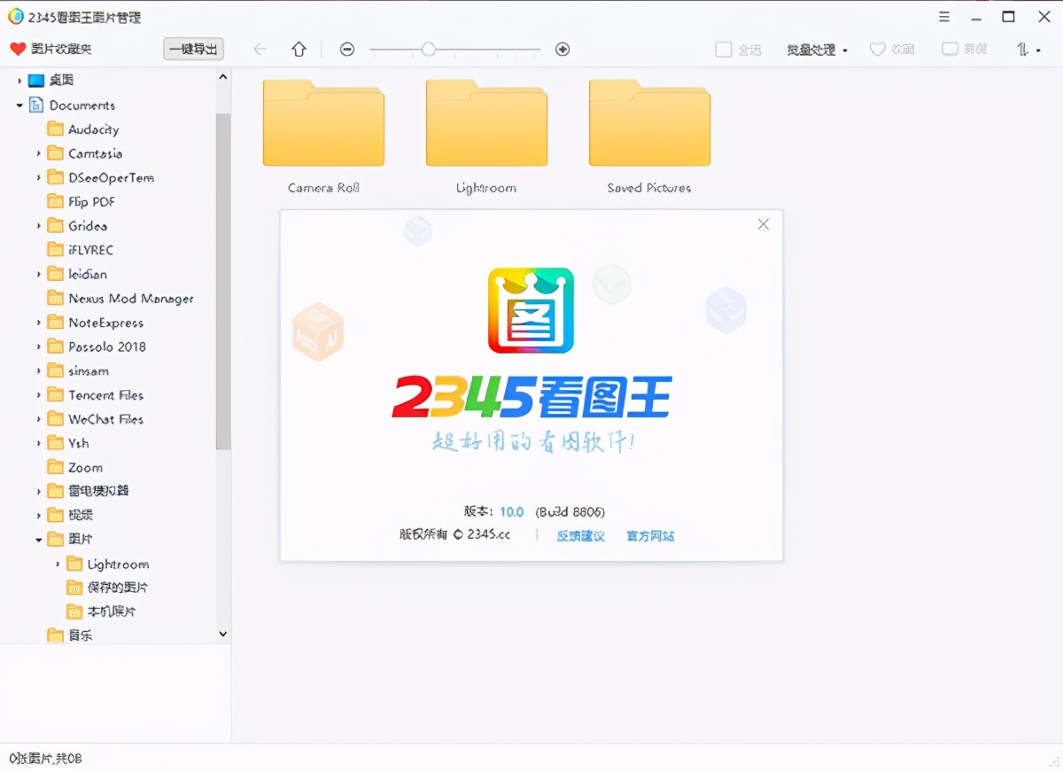Viewport: 1063px width, 771px height.
Task: Expand the Documents tree node
Action: (19, 105)
